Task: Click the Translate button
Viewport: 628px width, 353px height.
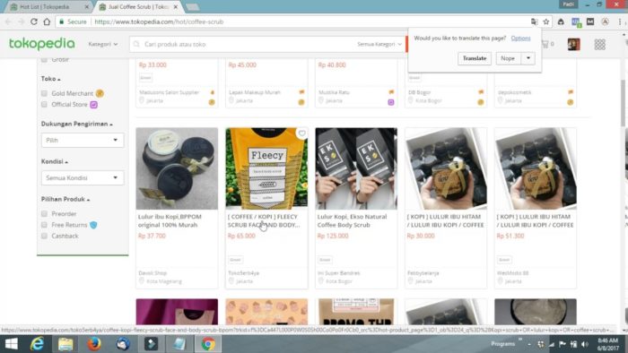Action: click(475, 58)
